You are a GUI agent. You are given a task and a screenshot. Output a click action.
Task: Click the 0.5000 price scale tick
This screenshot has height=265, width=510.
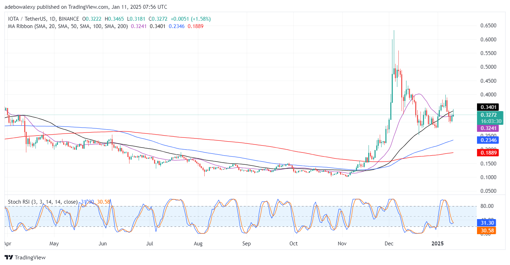point(488,67)
